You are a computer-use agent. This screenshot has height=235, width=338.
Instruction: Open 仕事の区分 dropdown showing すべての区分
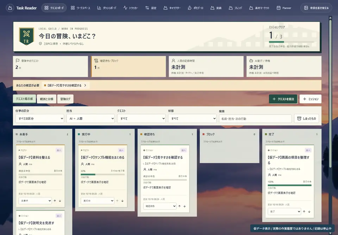[40, 118]
